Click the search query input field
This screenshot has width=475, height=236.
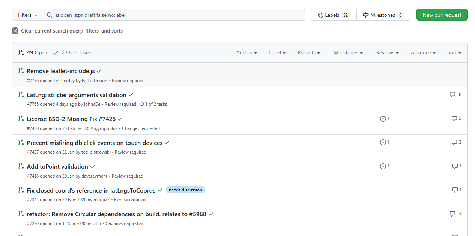coord(174,15)
